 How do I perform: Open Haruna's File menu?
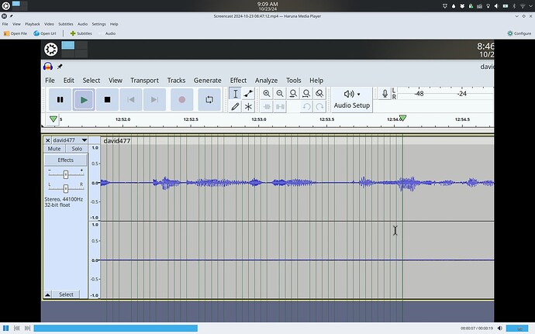coord(5,24)
